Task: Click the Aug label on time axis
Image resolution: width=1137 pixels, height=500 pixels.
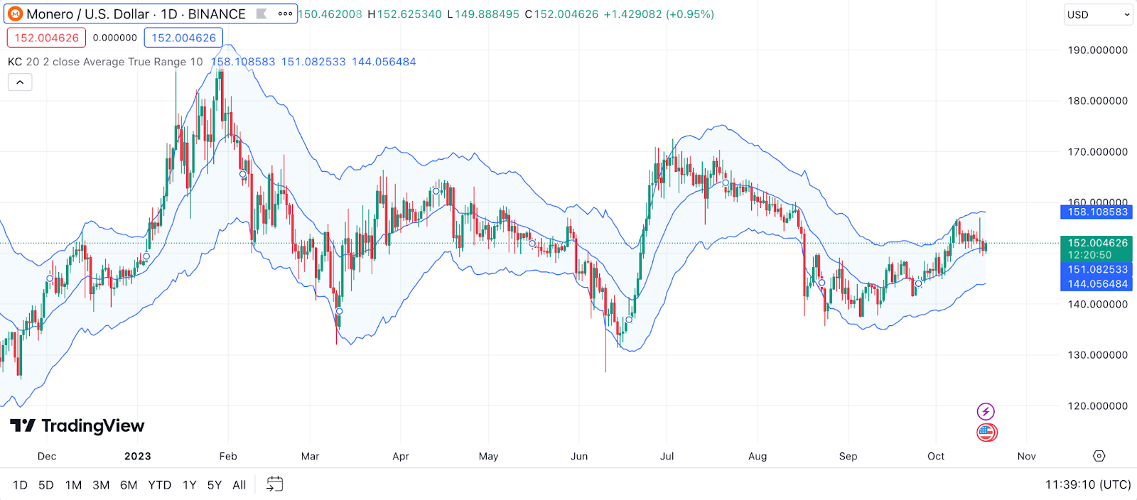Action: [758, 456]
